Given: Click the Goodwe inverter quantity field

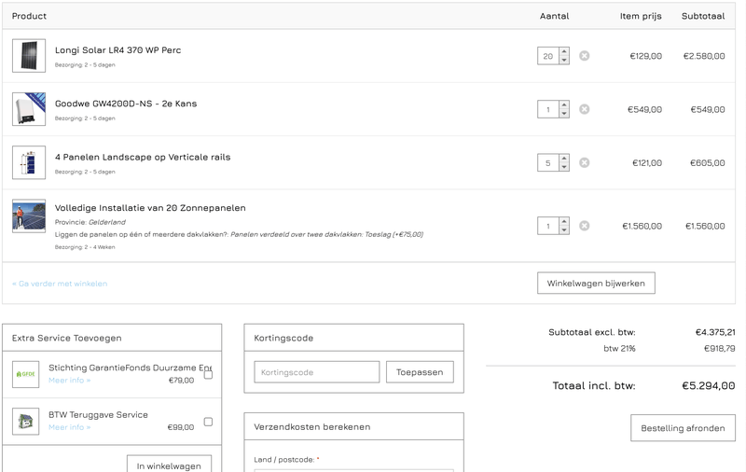Looking at the screenshot, I should click(548, 109).
